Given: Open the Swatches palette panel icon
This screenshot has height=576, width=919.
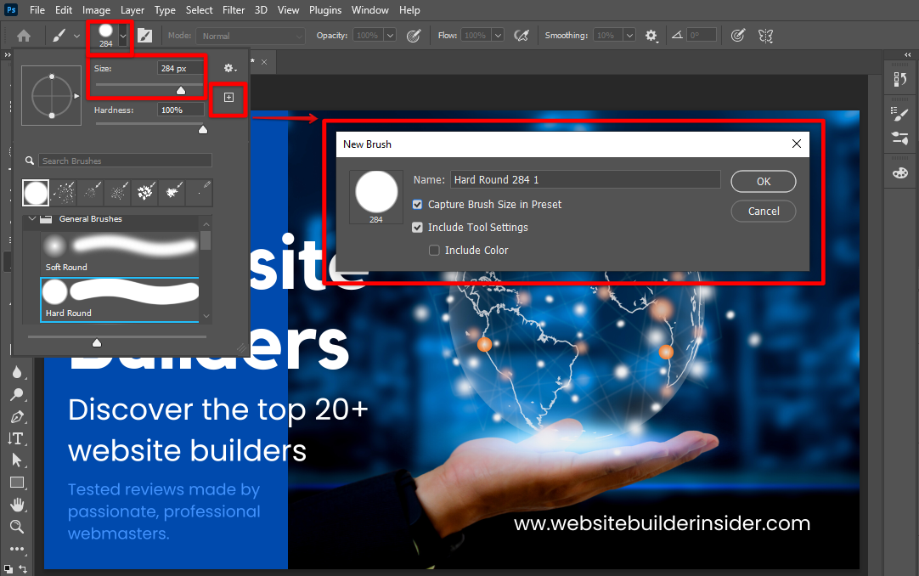Looking at the screenshot, I should (899, 172).
